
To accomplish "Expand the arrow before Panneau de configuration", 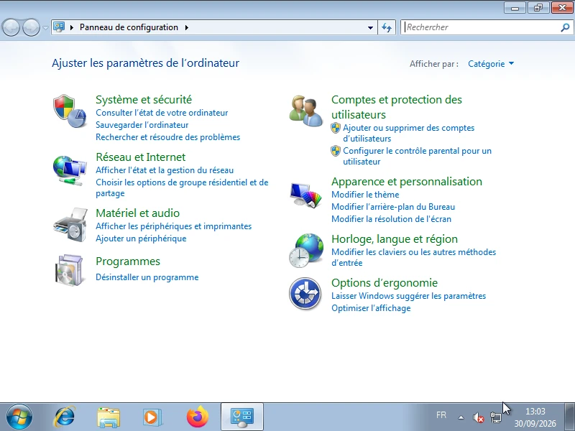I will 71,27.
